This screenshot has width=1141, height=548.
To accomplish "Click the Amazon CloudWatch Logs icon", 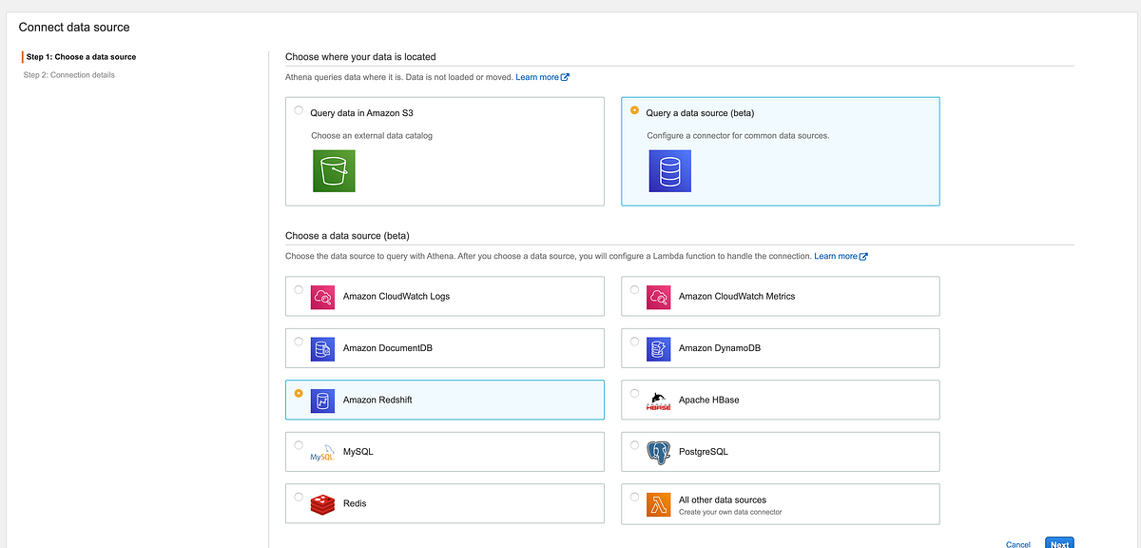I will 322,297.
